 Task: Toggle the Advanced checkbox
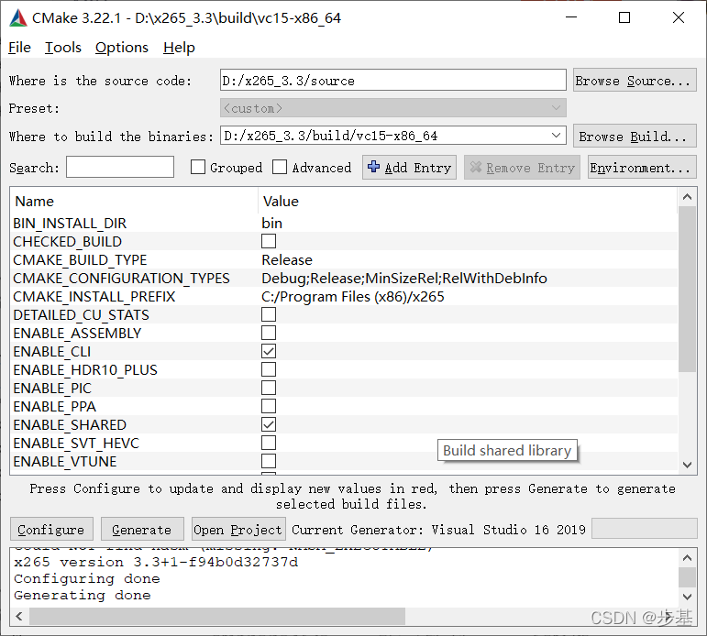pyautogui.click(x=280, y=167)
